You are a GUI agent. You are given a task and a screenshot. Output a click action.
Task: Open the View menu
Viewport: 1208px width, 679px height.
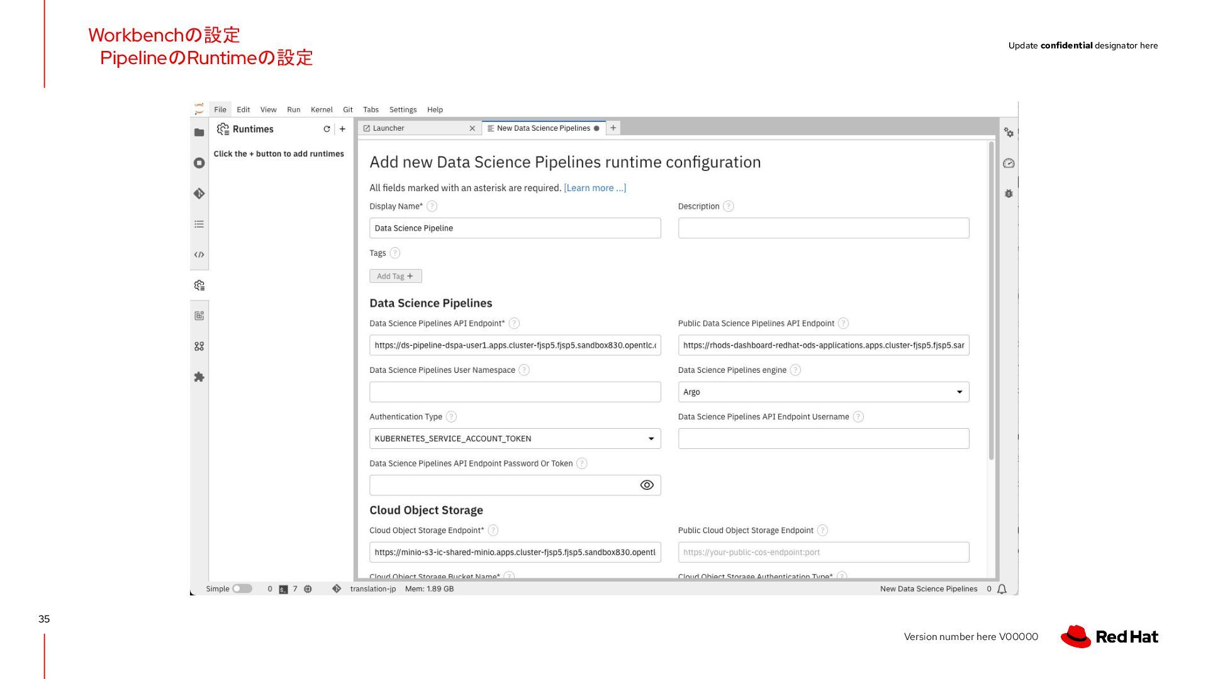(269, 109)
